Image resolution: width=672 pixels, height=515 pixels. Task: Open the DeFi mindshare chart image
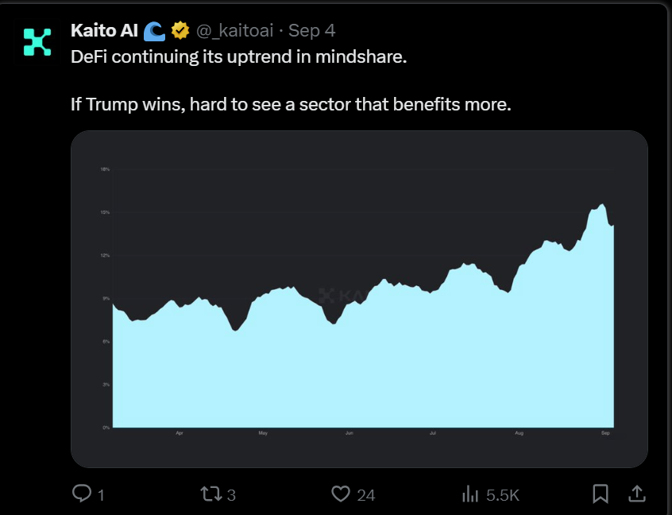click(359, 299)
